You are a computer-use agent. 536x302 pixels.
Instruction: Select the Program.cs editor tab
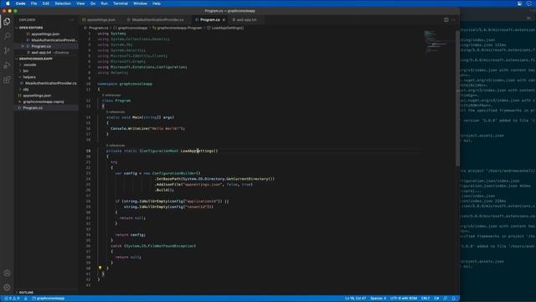(210, 20)
